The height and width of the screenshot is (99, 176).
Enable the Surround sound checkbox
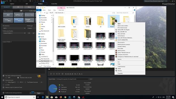tap(4, 80)
